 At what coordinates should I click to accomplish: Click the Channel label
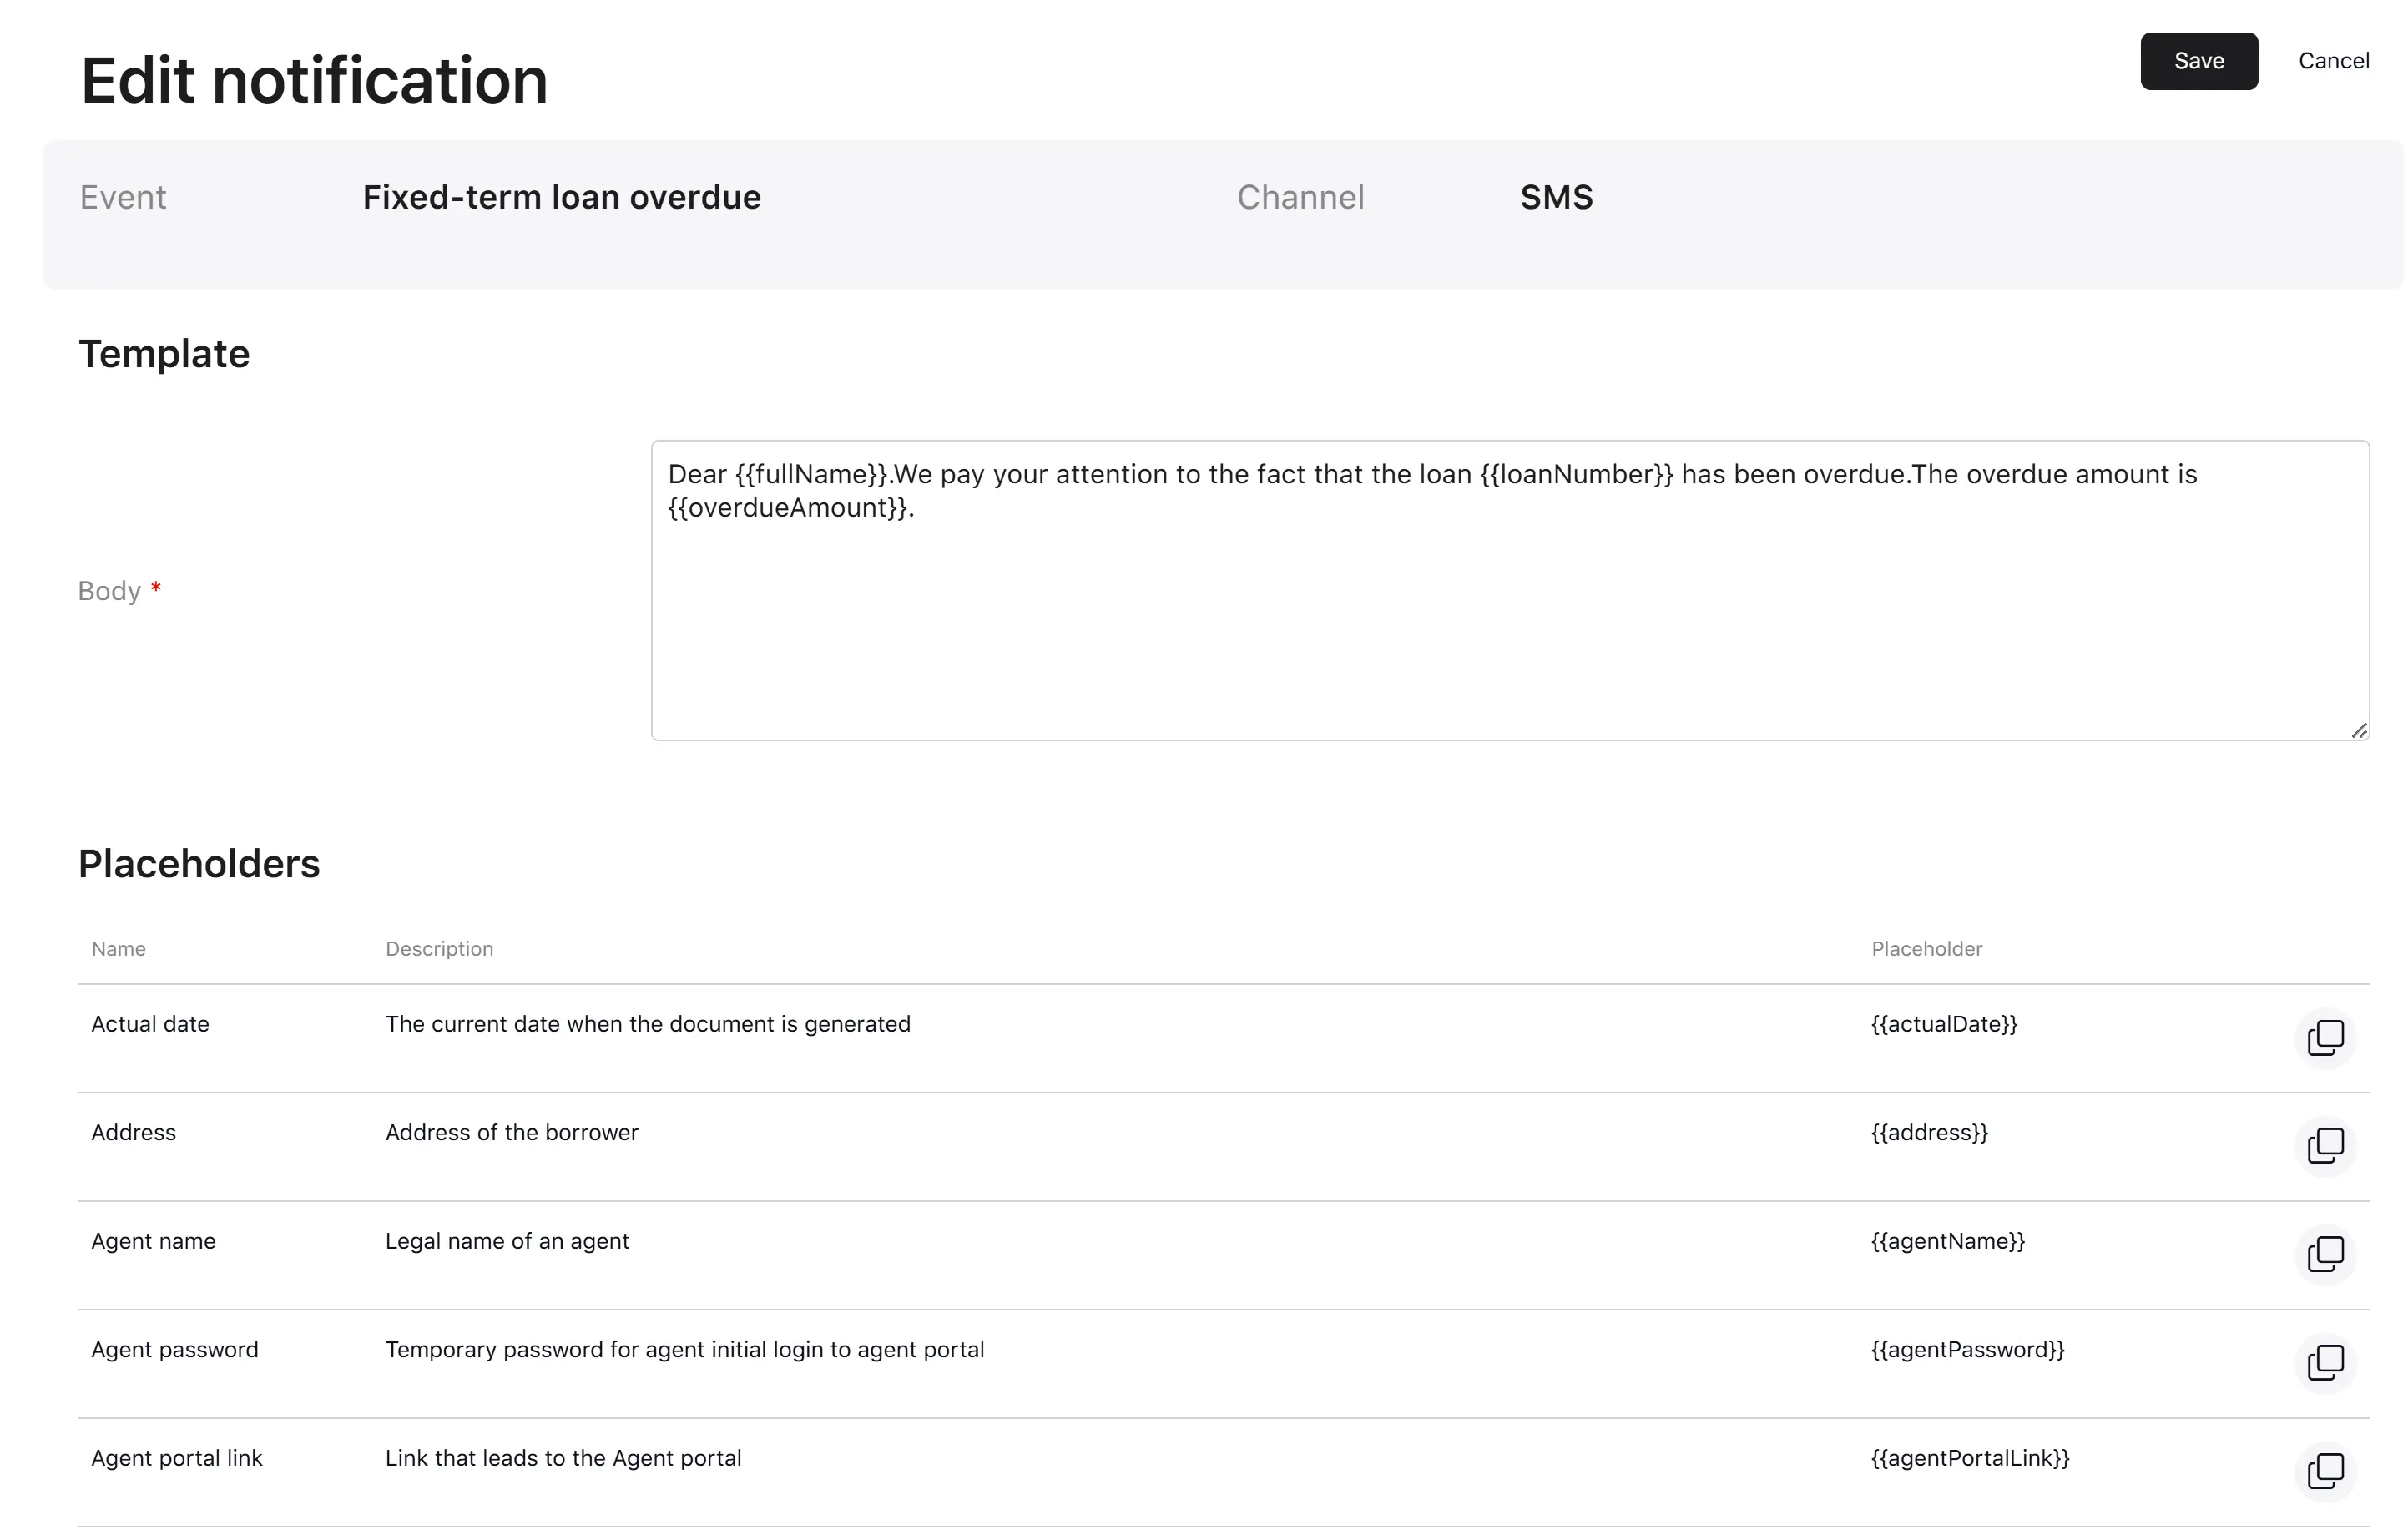tap(1300, 197)
